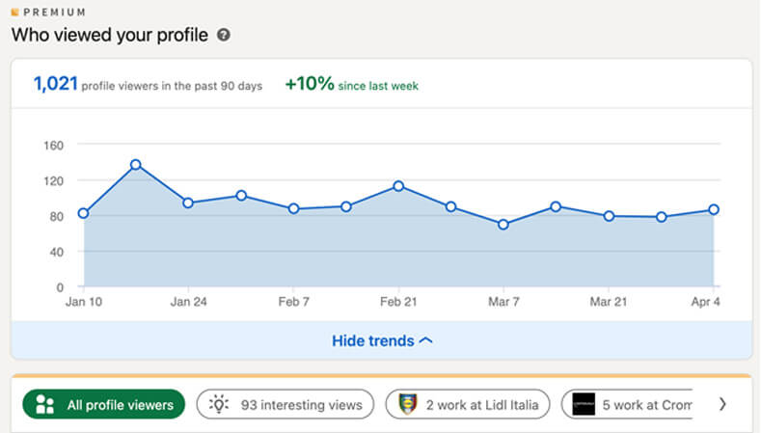Filter by 93 interesting views
The image size is (761, 433).
click(285, 405)
